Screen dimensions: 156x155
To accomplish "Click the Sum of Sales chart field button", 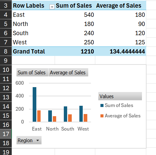I will [32, 72].
